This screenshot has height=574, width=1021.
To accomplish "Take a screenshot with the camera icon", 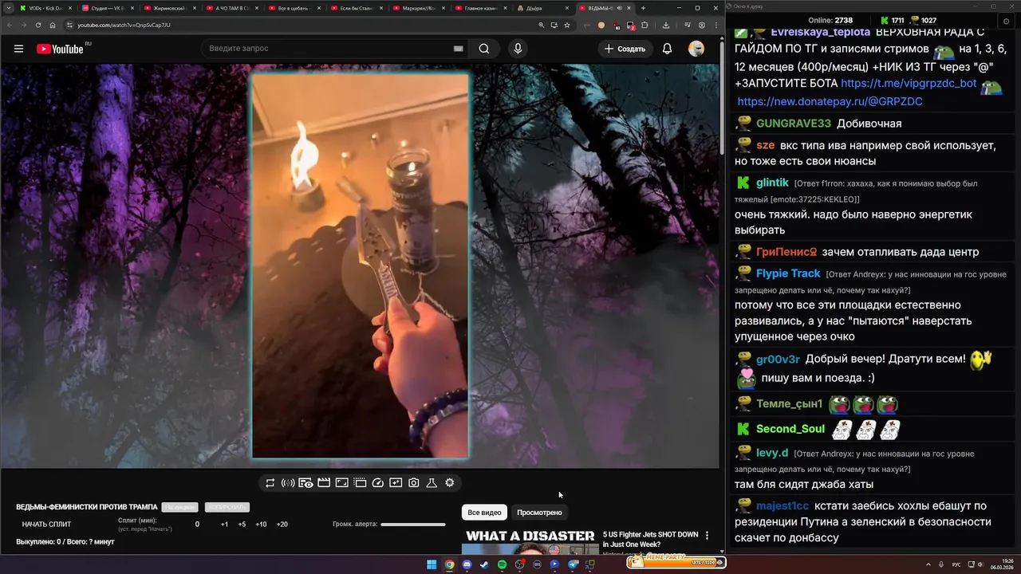I will point(414,483).
